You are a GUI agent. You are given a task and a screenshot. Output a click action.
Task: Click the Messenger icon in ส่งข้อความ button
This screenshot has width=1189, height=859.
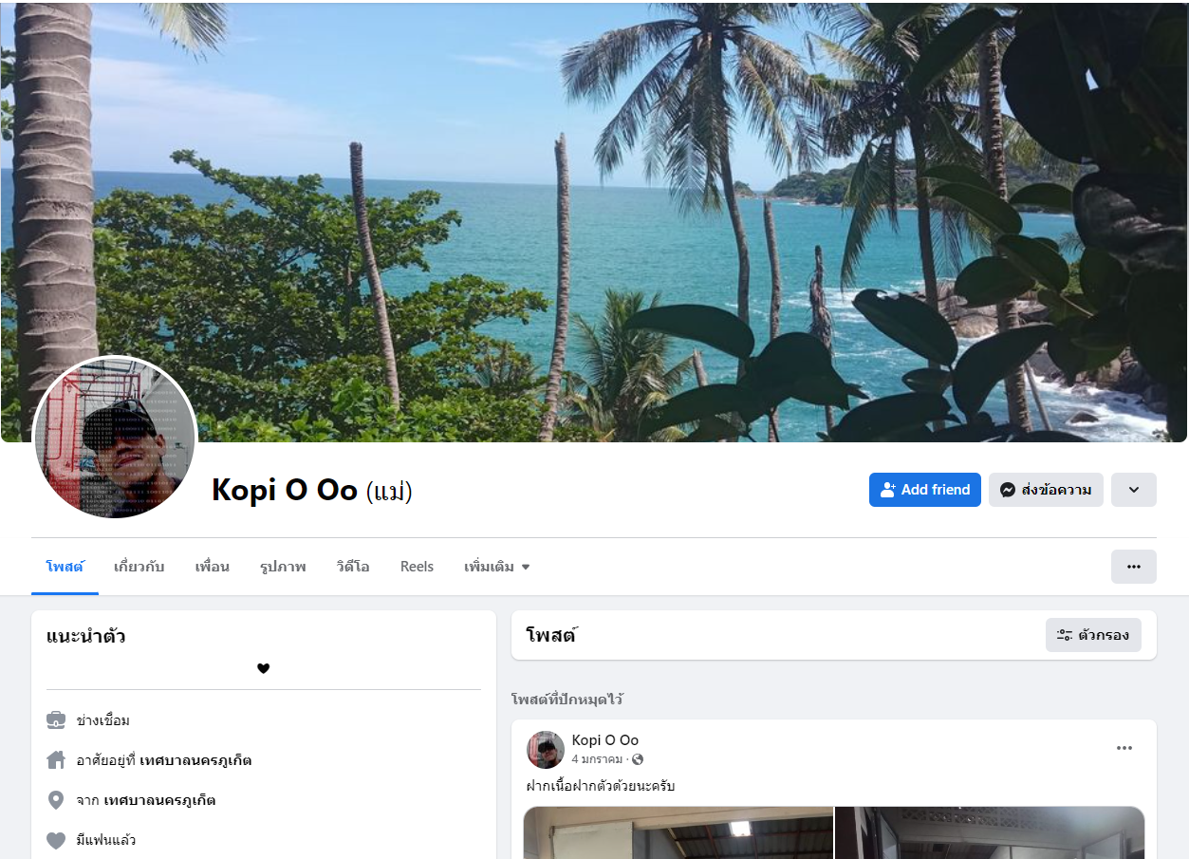click(x=1008, y=490)
